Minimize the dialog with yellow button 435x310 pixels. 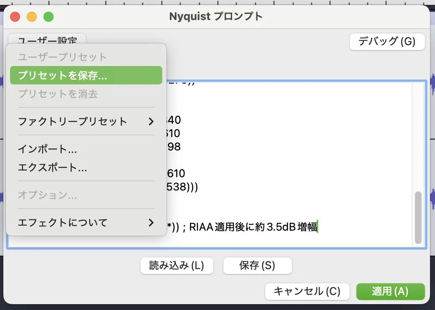(x=32, y=17)
